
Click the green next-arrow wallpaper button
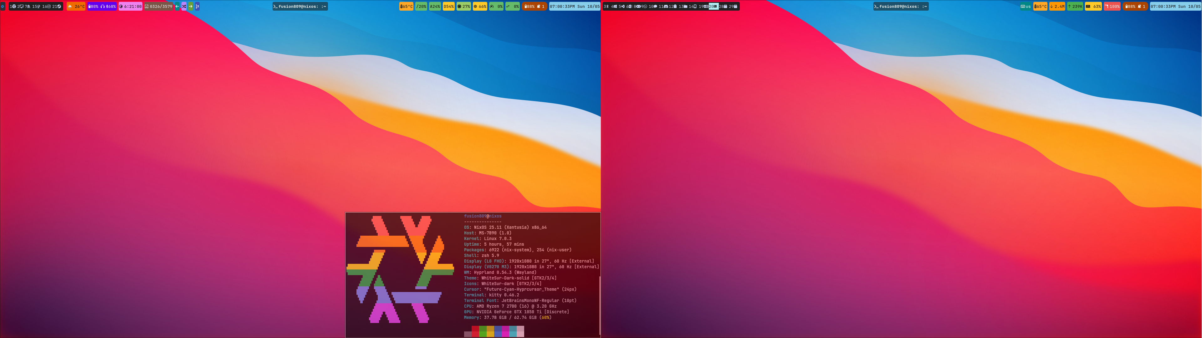click(191, 7)
